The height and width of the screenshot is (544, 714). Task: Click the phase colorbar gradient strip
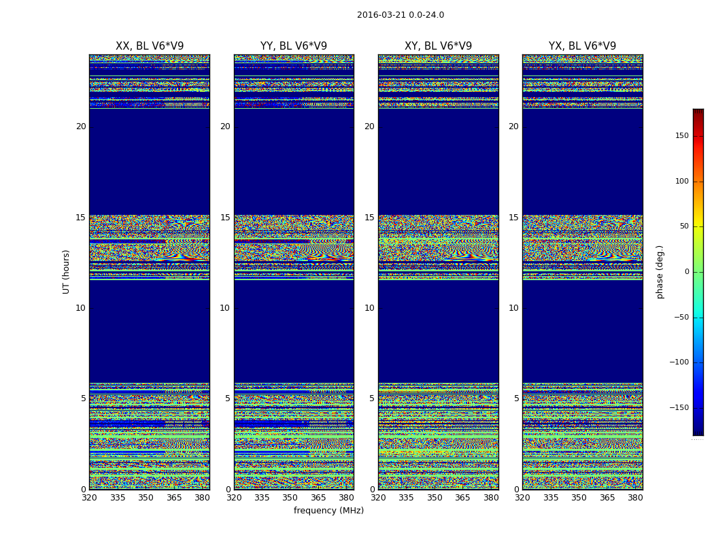[x=698, y=272]
